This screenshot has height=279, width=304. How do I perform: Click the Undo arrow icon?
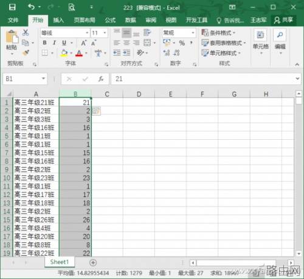tap(31, 7)
